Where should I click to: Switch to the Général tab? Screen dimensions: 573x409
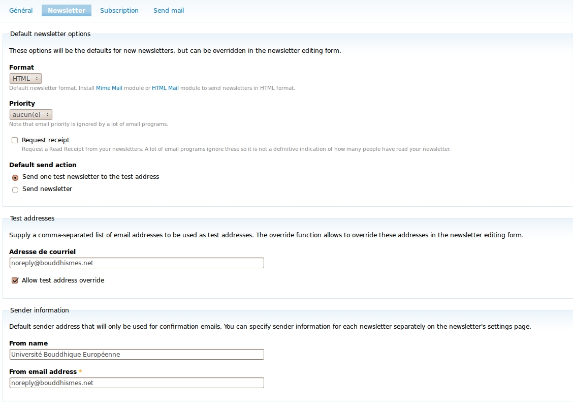[x=21, y=10]
